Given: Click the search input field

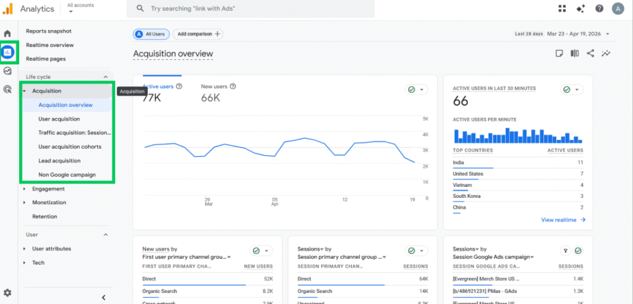Looking at the screenshot, I should pyautogui.click(x=250, y=9).
